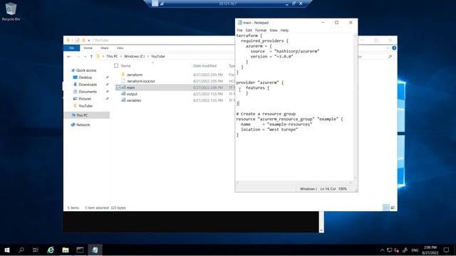456x256 pixels.
Task: Open the Notepad View menu
Action: point(274,30)
